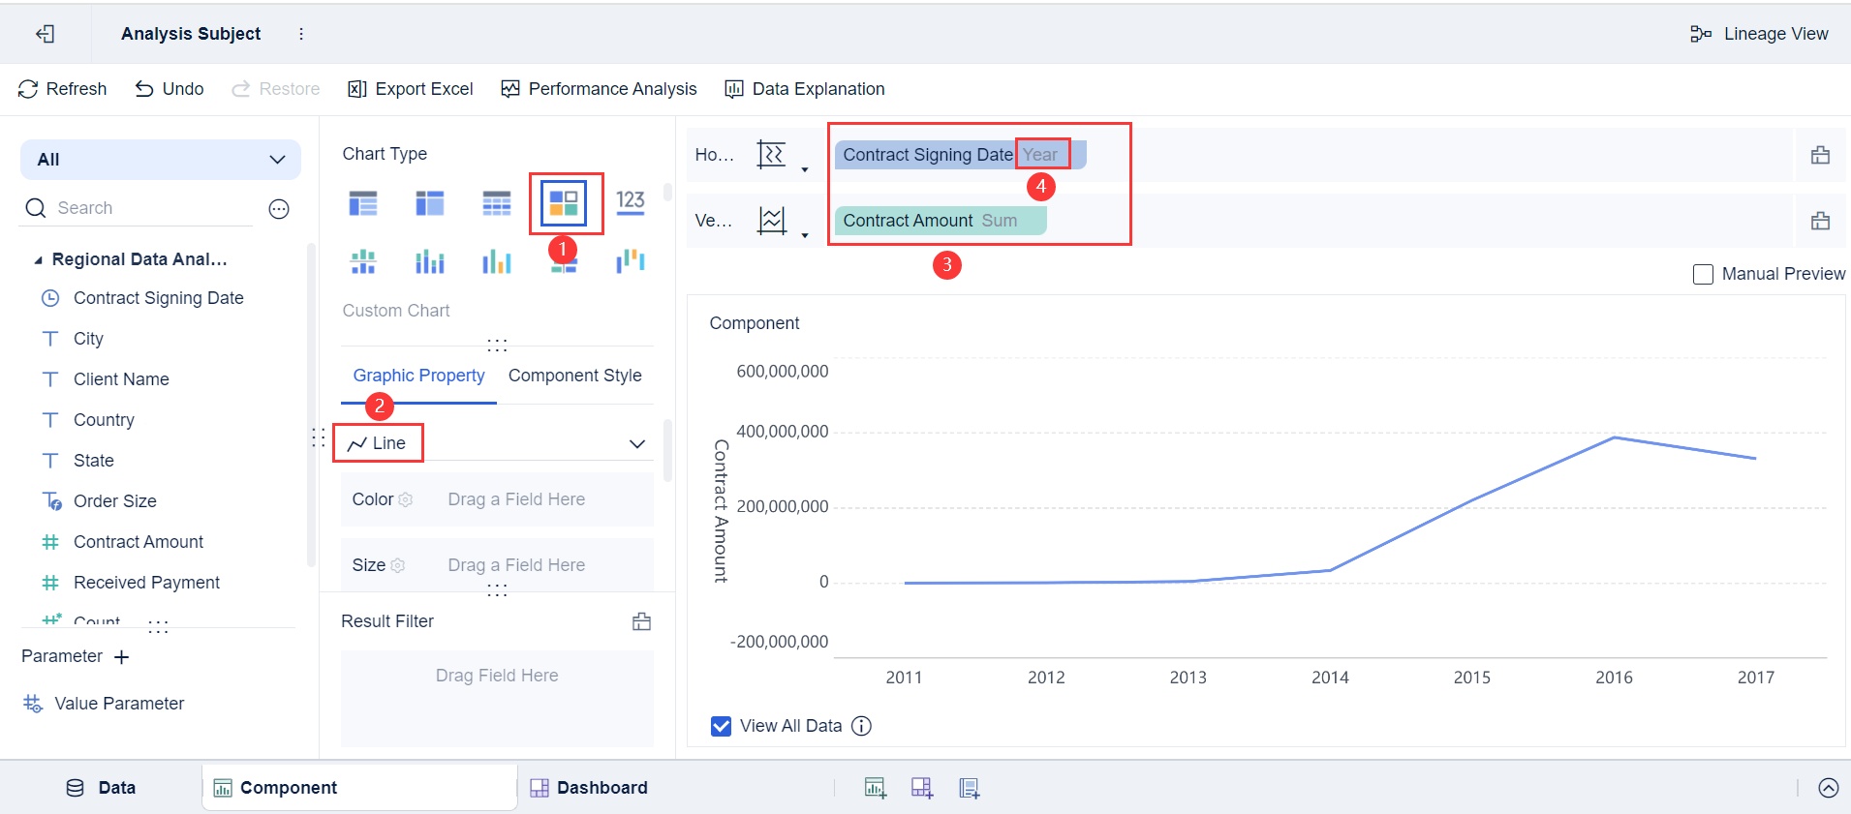Switch to the Component Style tab
Viewport: 1851px width, 814px height.
pyautogui.click(x=574, y=376)
